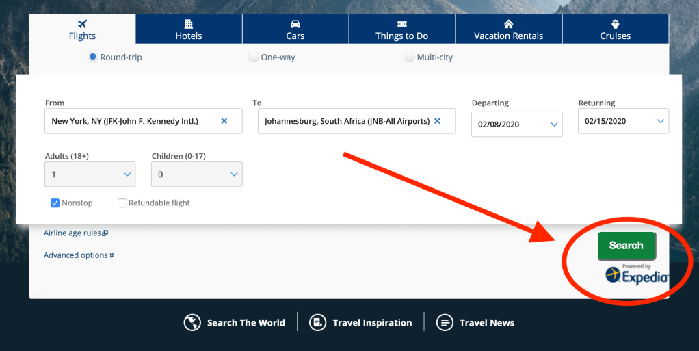The image size is (699, 351).
Task: Expand Advanced options
Action: click(x=79, y=255)
